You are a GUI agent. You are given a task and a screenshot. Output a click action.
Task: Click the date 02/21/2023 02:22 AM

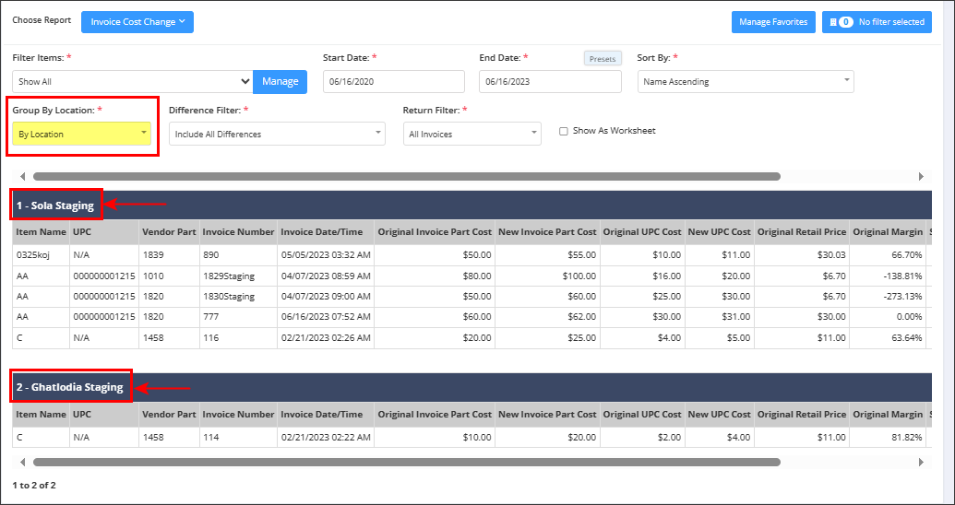(325, 438)
